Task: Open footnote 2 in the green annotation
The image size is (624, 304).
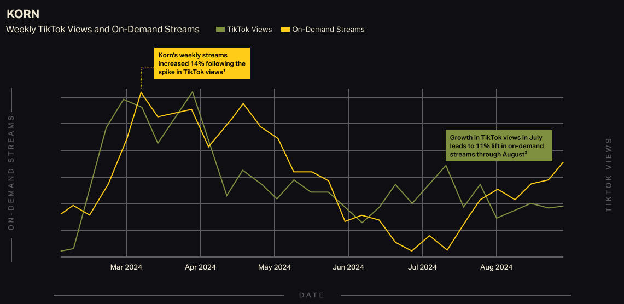Action: (x=526, y=153)
